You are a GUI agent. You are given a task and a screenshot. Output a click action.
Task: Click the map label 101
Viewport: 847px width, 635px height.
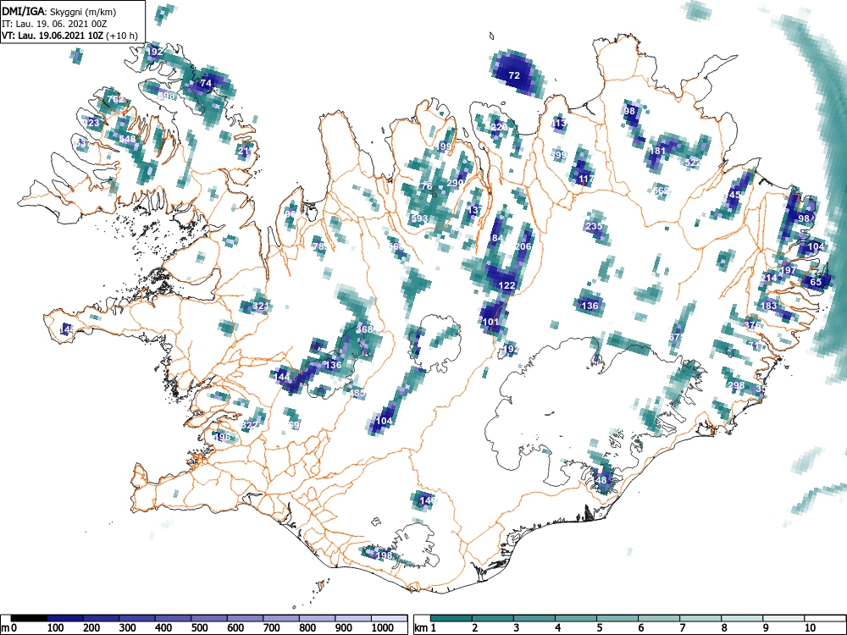click(x=490, y=322)
